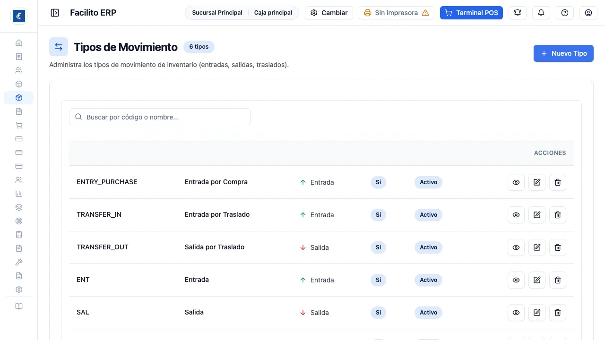Delete the SAL movement type
Screen dimensions: 605x340
(558, 313)
